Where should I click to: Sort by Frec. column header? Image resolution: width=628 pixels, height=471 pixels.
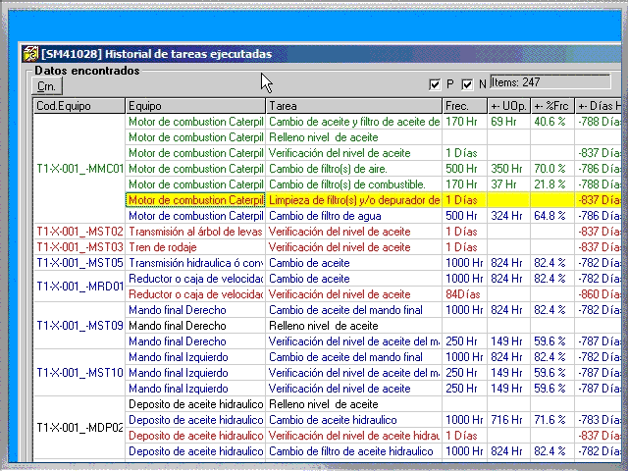[x=464, y=106]
